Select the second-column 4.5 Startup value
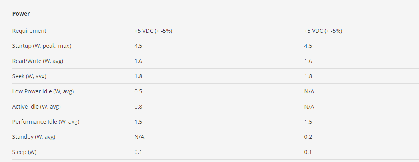Image resolution: width=419 pixels, height=162 pixels. point(308,46)
